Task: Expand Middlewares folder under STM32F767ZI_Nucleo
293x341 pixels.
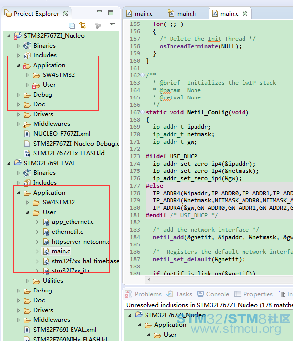Action: pyautogui.click(x=18, y=124)
